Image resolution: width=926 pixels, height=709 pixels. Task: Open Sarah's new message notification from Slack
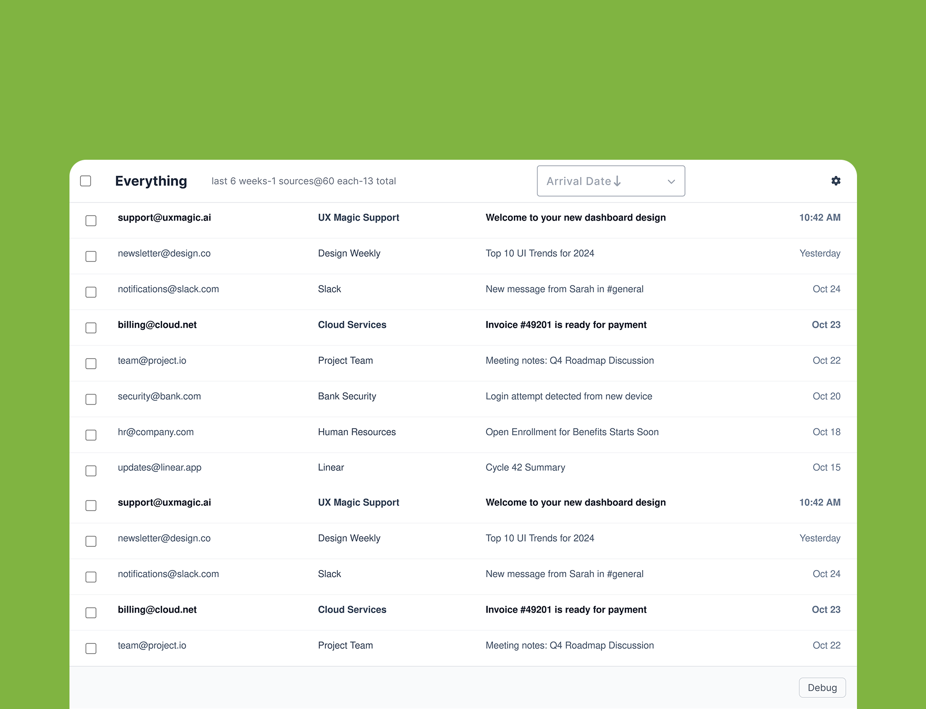[x=564, y=289]
